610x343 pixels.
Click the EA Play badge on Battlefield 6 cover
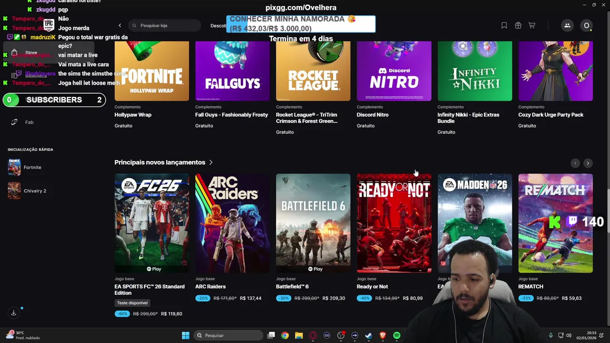click(315, 269)
